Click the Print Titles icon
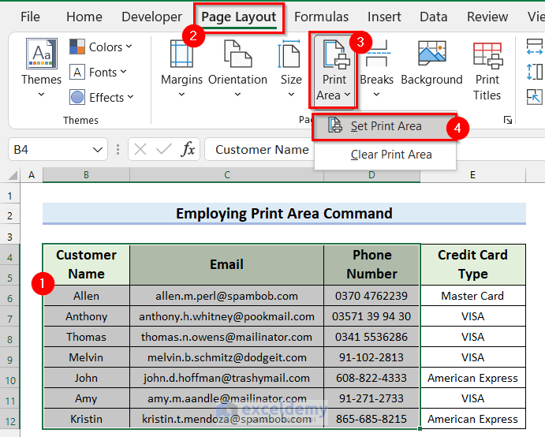The image size is (545, 437). click(488, 55)
